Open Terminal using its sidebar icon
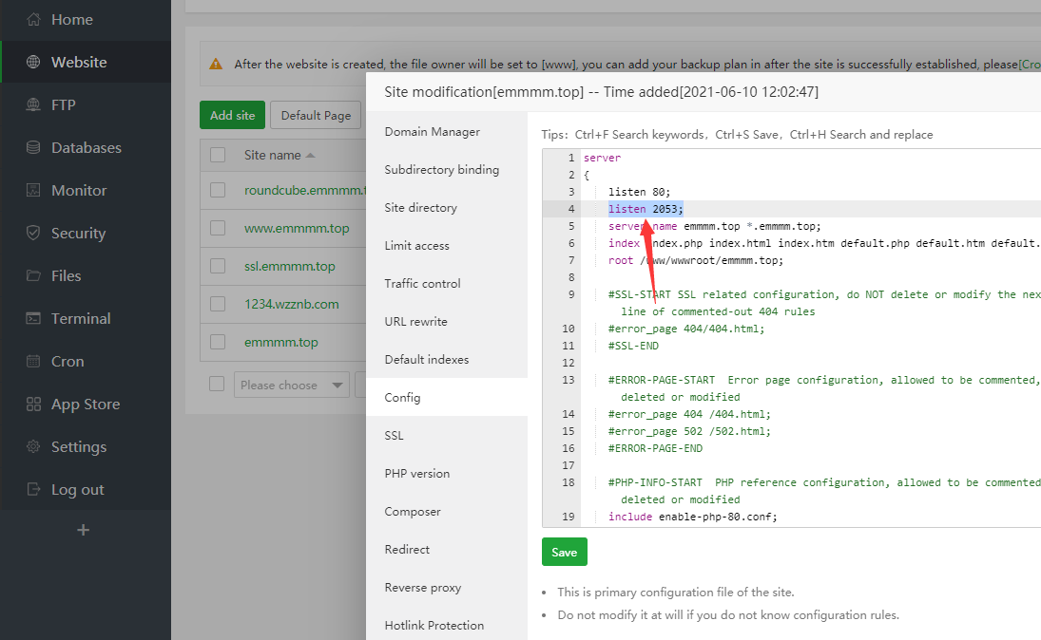Viewport: 1041px width, 640px height. pos(33,318)
